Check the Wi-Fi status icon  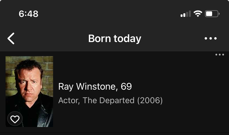[x=198, y=14]
